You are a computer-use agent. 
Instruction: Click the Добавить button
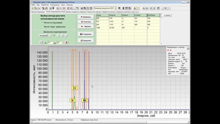(x=86, y=17)
